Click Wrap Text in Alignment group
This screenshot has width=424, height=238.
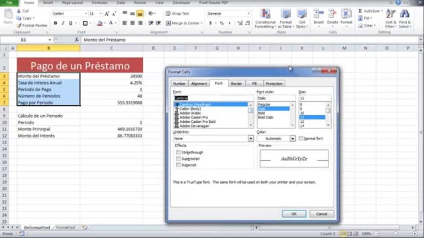[x=177, y=13]
